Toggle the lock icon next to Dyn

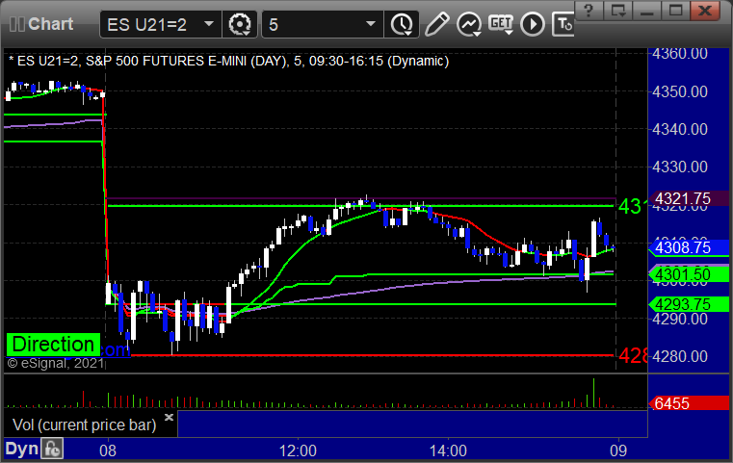pos(52,449)
